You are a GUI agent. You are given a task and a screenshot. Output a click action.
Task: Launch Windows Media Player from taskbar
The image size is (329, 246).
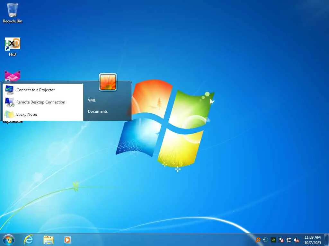[x=68, y=240]
